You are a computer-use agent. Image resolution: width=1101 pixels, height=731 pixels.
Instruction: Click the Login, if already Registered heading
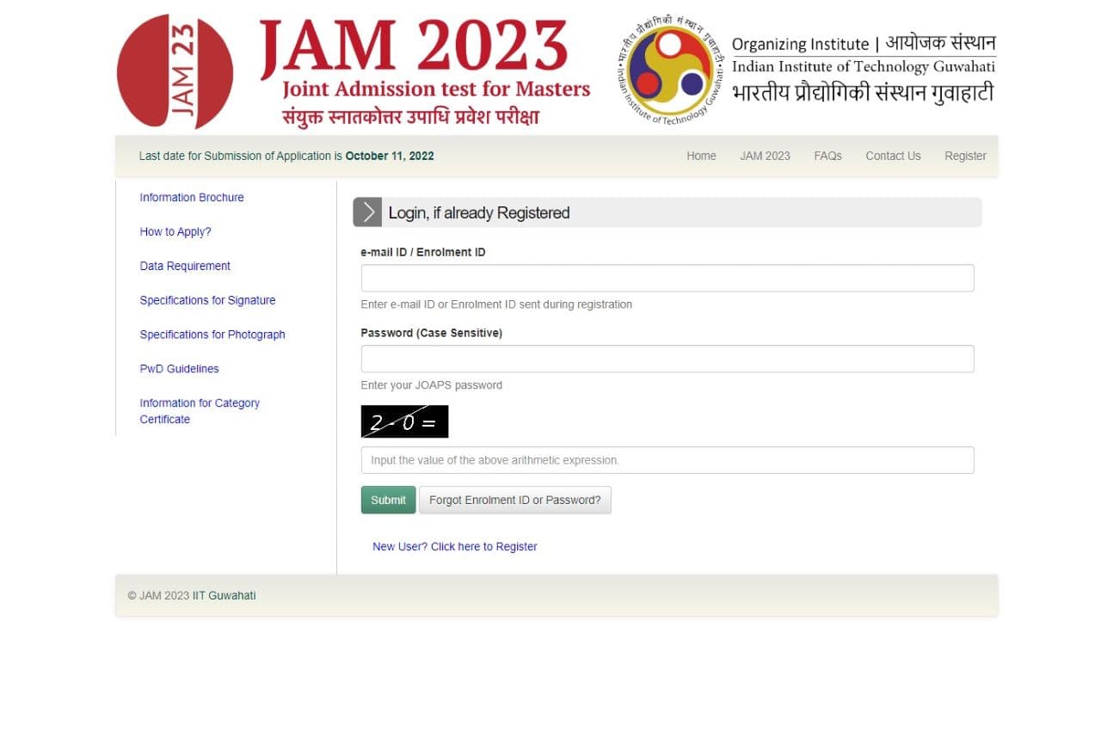pyautogui.click(x=479, y=212)
